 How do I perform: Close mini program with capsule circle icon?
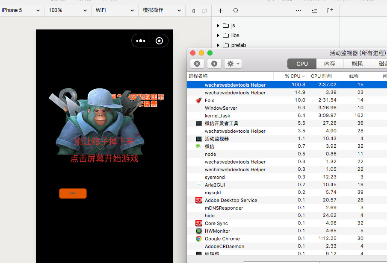point(159,41)
